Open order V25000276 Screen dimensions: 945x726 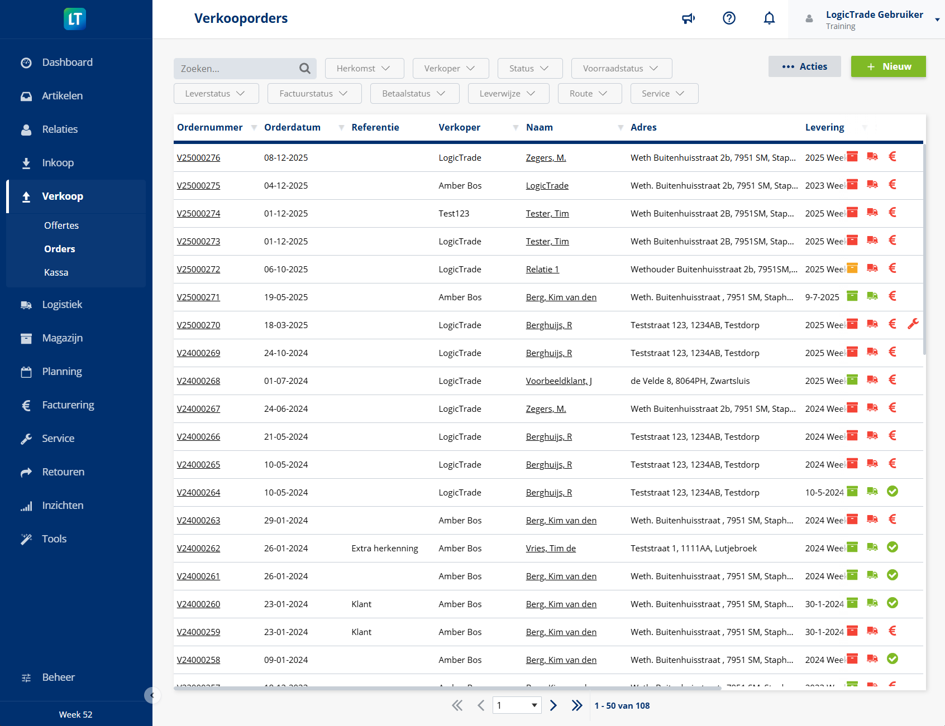click(198, 157)
